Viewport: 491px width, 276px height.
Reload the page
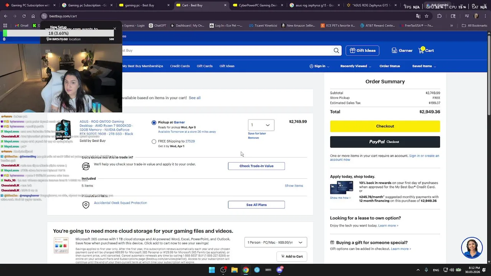click(24, 16)
